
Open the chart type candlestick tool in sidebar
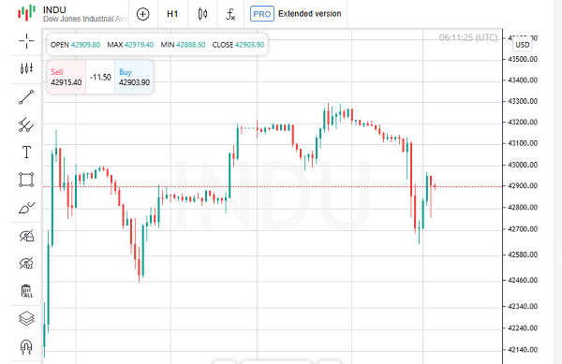pyautogui.click(x=26, y=68)
